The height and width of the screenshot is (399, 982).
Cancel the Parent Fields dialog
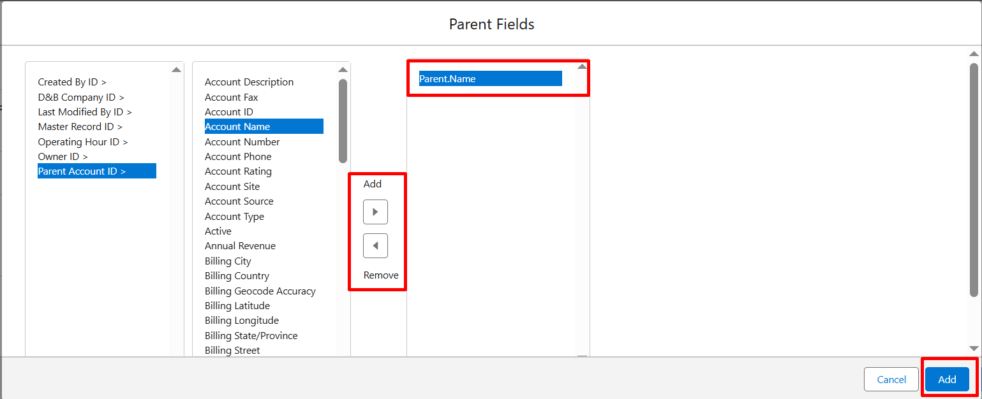(891, 379)
